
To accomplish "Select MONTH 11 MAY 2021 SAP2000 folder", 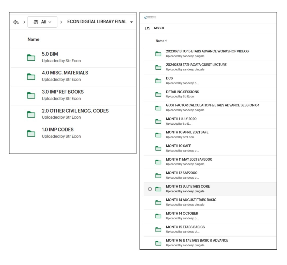I will 189,159.
